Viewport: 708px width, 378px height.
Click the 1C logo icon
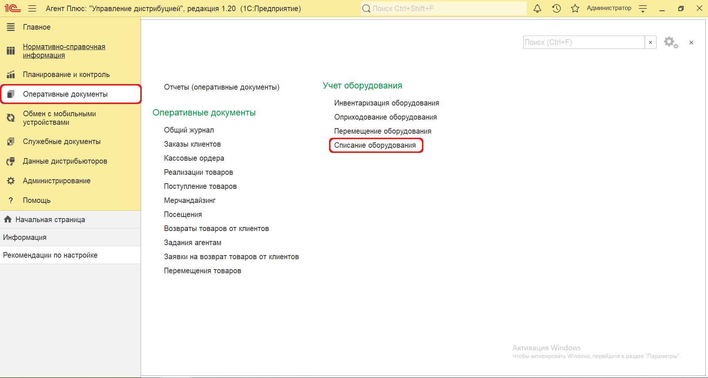pos(13,9)
